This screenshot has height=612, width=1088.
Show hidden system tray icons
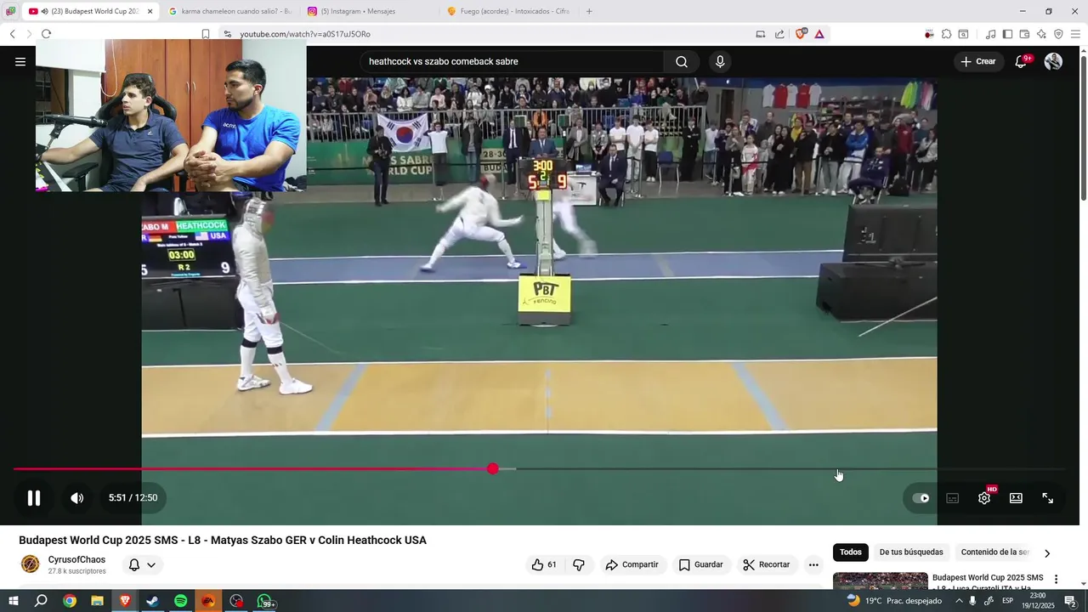coord(959,601)
